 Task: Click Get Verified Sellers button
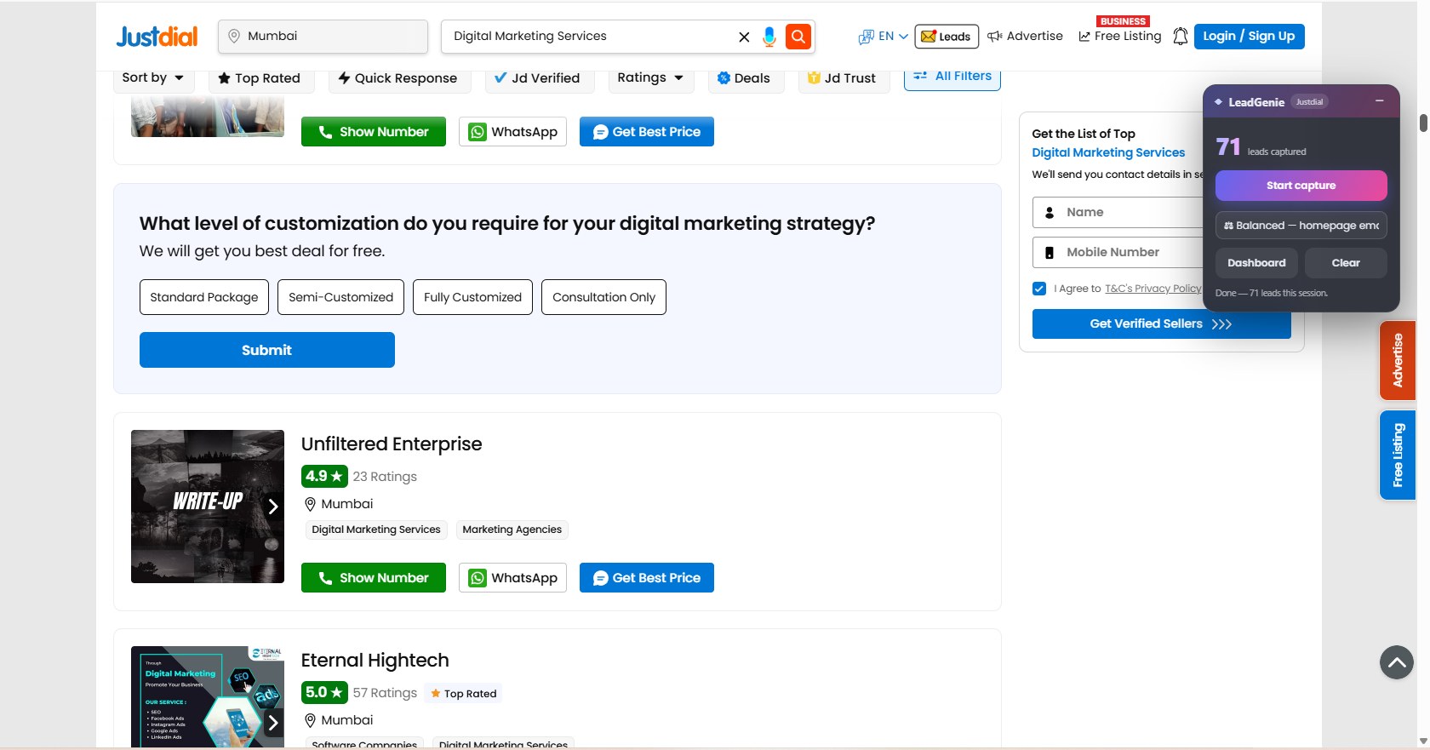[1162, 324]
